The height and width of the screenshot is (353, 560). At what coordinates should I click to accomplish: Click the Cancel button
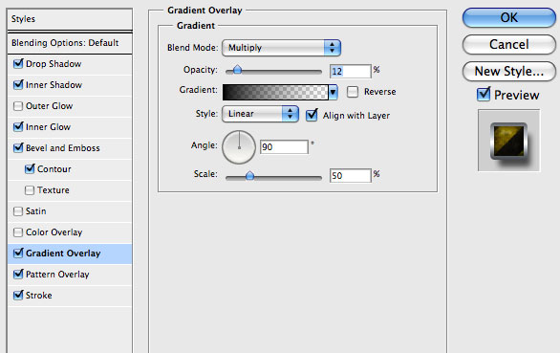pyautogui.click(x=509, y=44)
